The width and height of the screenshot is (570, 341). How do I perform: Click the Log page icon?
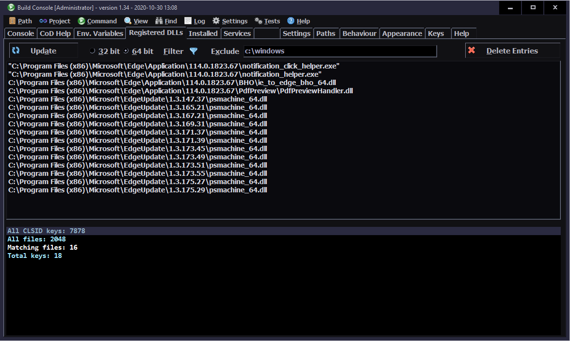click(188, 21)
